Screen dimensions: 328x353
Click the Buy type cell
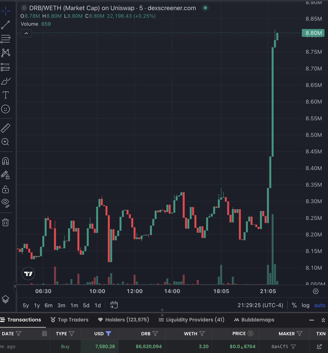point(65,347)
